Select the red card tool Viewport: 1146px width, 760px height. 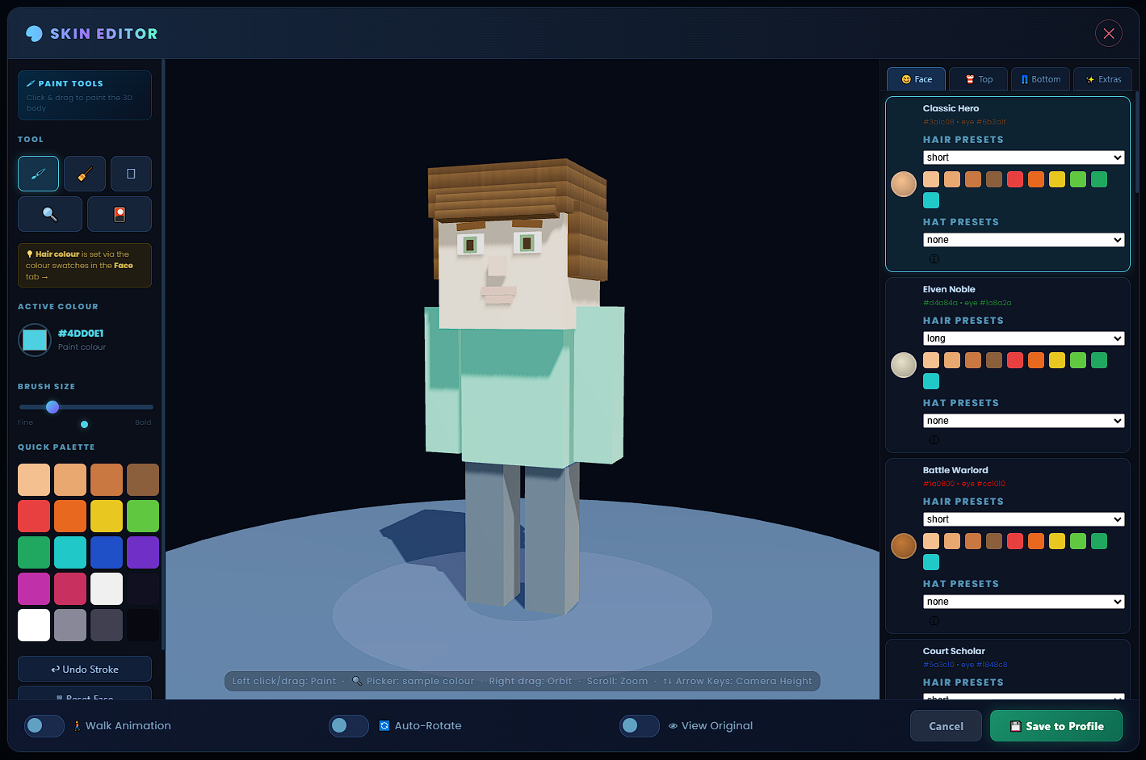click(x=120, y=214)
